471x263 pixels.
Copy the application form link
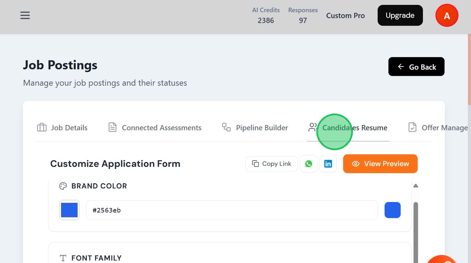coord(271,164)
